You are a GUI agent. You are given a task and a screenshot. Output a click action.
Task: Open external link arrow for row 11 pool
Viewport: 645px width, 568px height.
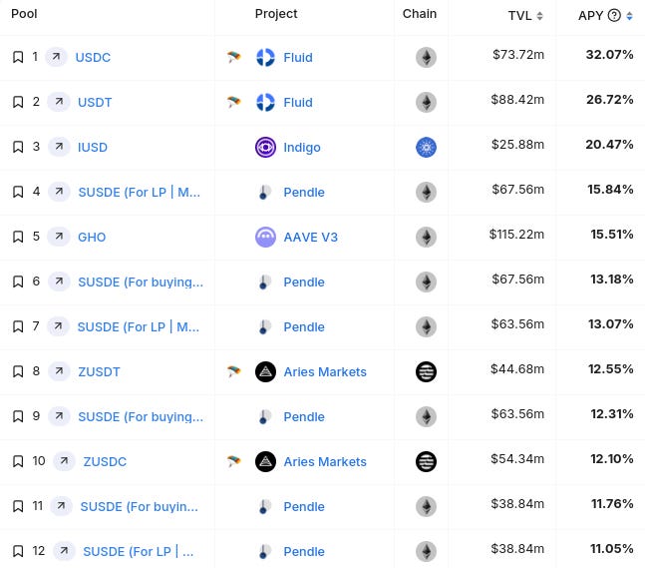coord(61,505)
